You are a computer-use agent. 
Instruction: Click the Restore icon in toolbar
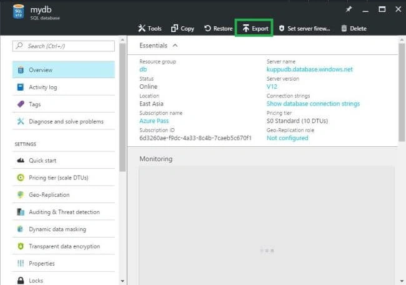coord(207,28)
